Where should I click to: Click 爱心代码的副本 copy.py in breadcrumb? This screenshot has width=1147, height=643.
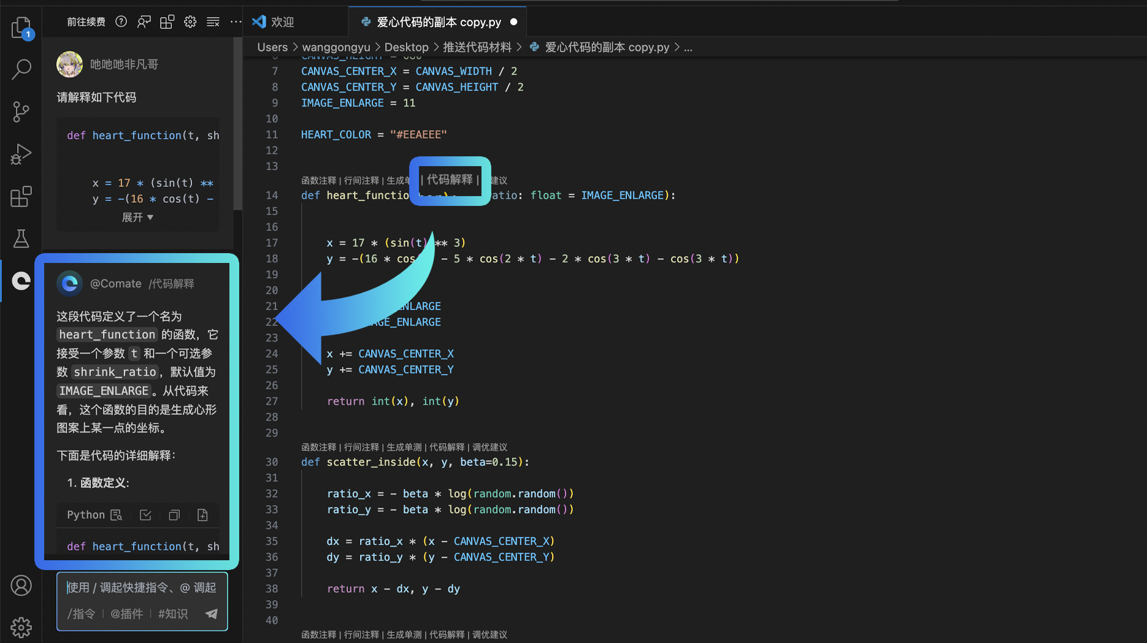607,47
